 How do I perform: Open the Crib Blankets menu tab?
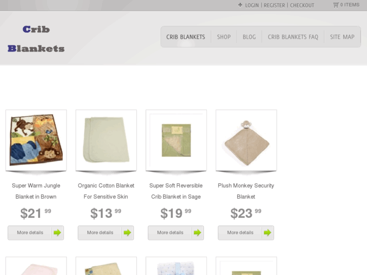186,37
